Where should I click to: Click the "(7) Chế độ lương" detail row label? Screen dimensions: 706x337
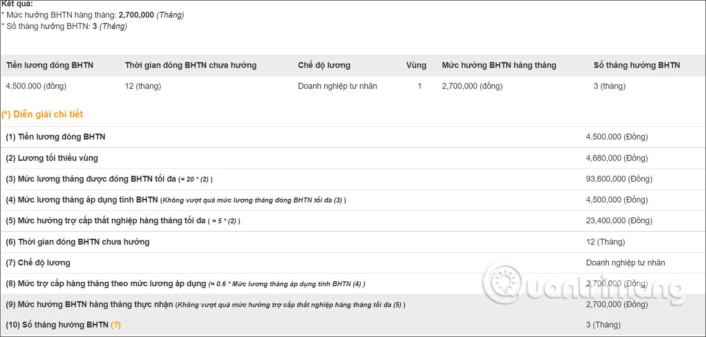tap(38, 263)
